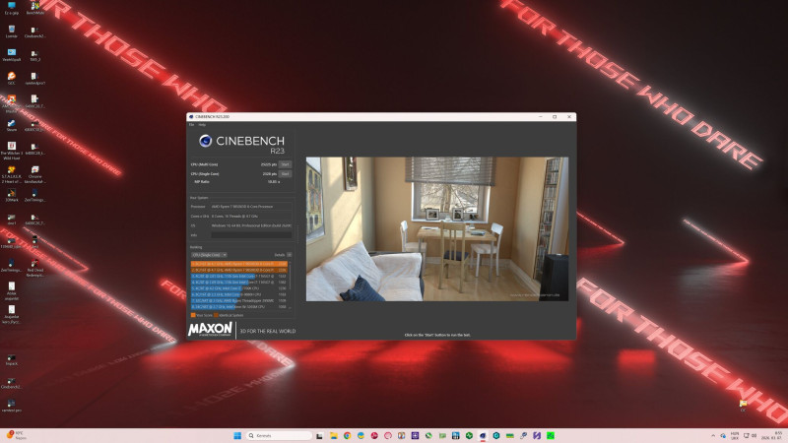Click the Maxon logo
Image resolution: width=788 pixels, height=443 pixels.
pos(210,330)
